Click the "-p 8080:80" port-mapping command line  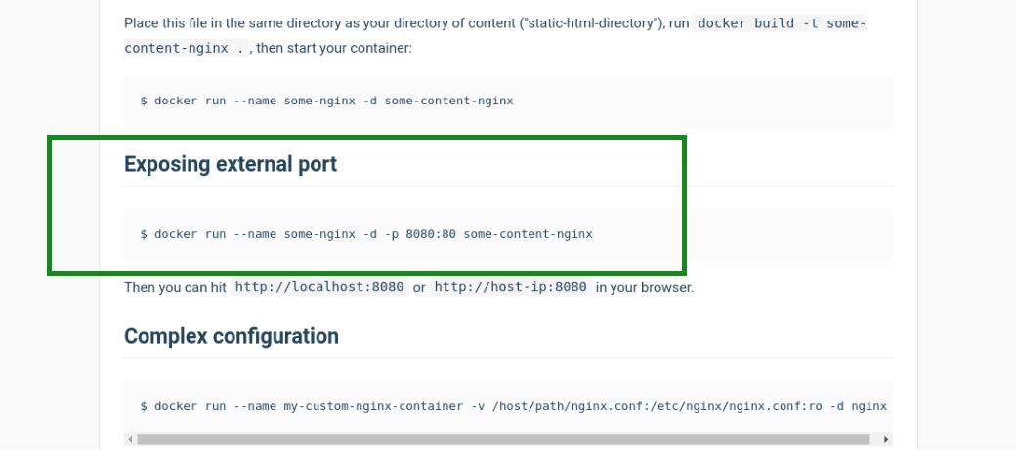366,234
